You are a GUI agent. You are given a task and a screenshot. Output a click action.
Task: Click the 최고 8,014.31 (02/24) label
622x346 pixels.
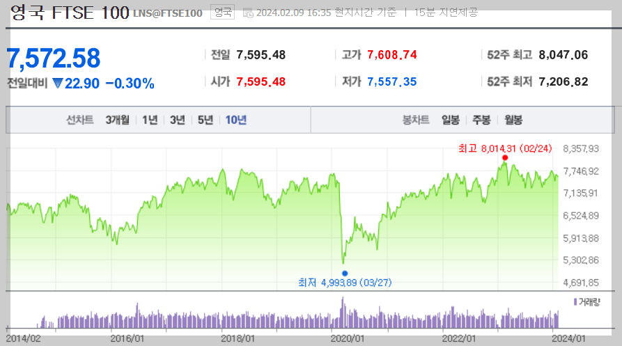point(505,148)
